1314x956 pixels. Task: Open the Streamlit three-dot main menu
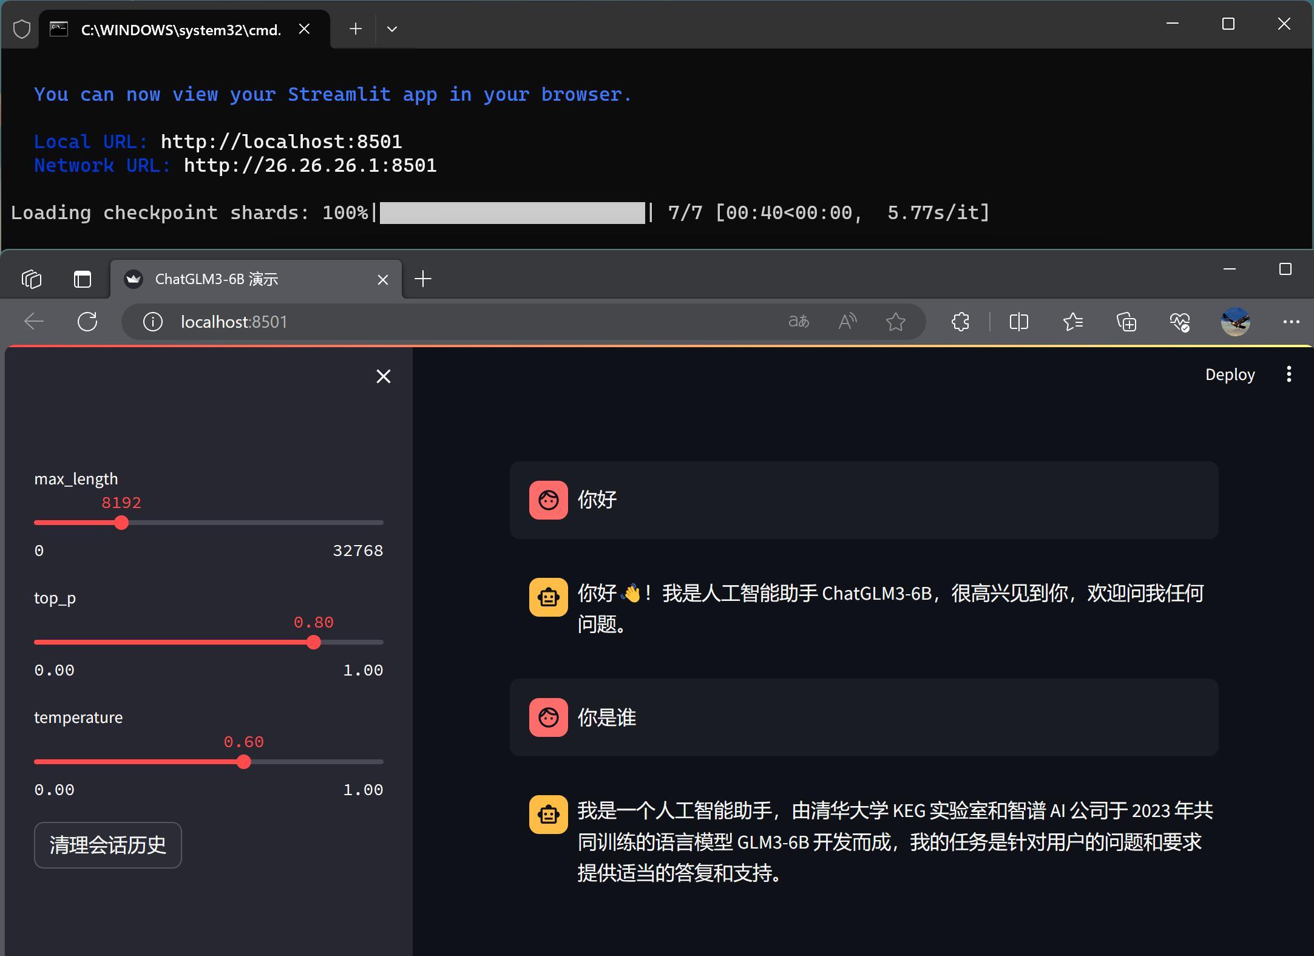[1289, 374]
